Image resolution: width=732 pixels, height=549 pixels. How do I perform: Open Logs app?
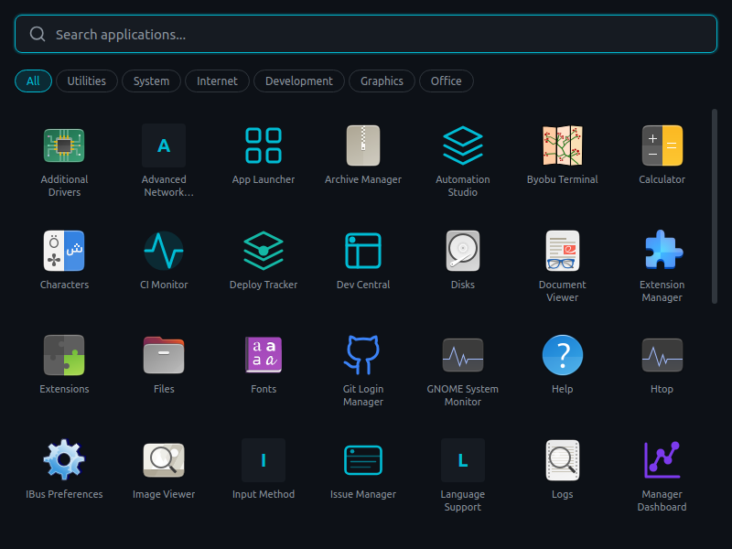563,460
